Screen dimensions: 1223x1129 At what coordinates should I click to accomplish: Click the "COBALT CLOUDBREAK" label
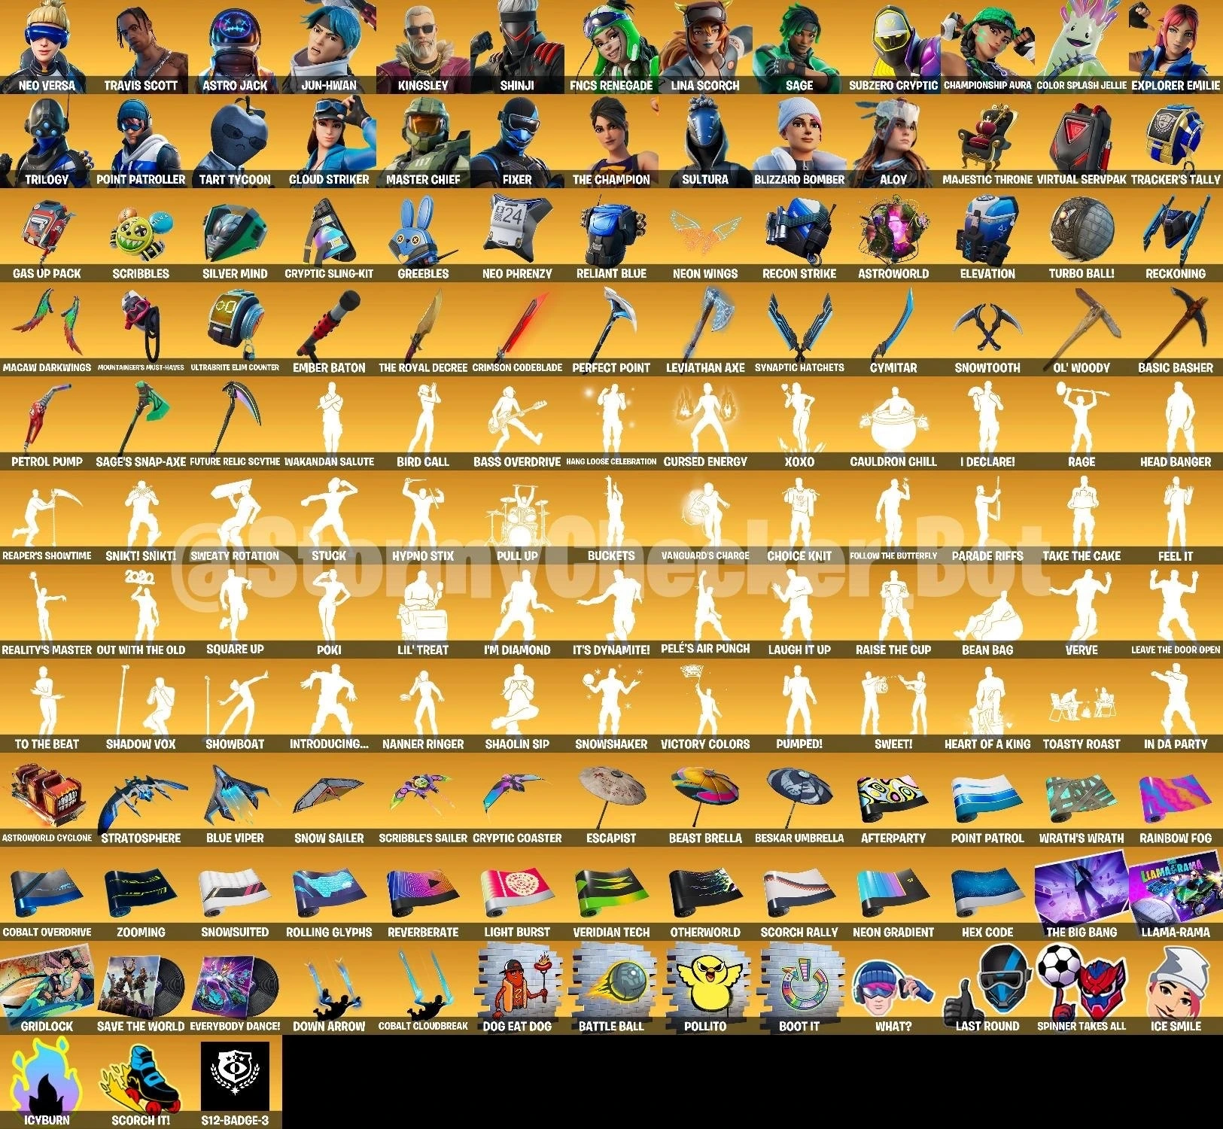point(423,1027)
